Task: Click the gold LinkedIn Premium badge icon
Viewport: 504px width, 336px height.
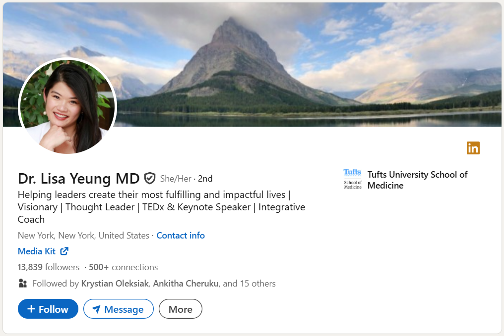Action: tap(473, 148)
